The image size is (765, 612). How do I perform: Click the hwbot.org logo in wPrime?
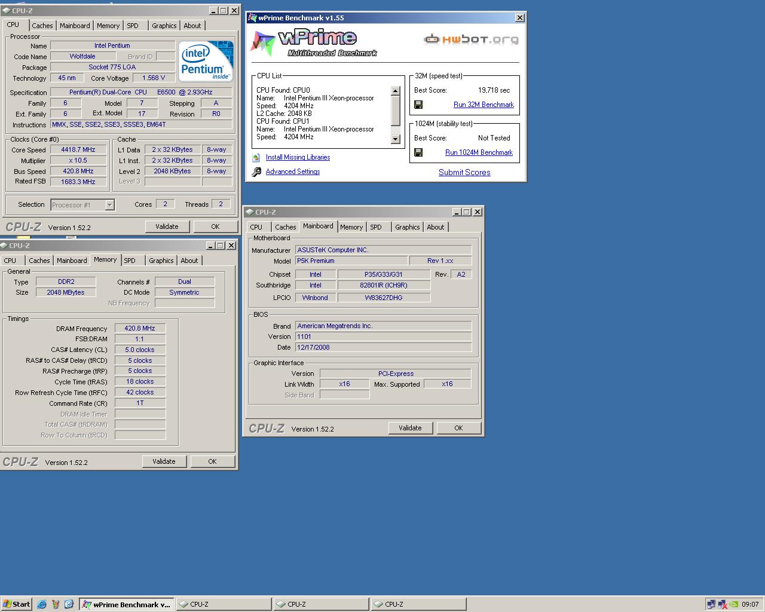click(x=471, y=39)
